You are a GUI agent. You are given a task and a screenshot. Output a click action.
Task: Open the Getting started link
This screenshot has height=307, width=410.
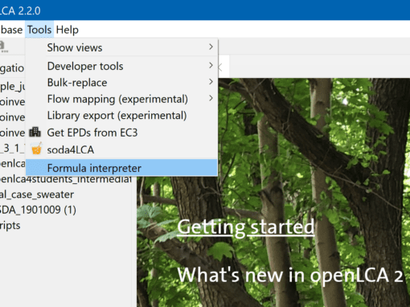point(246,227)
